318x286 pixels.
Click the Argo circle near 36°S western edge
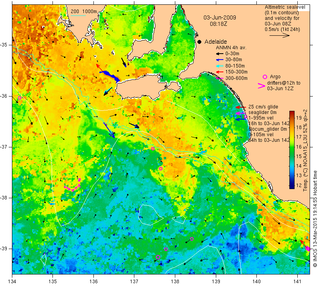(19, 98)
